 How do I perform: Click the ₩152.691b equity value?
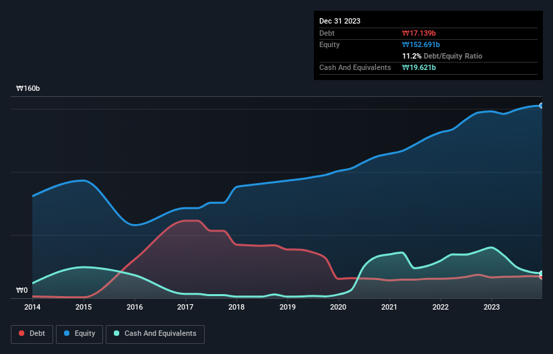[x=421, y=44]
